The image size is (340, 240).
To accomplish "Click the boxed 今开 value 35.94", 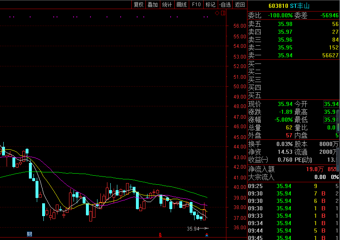I will click(331, 104).
